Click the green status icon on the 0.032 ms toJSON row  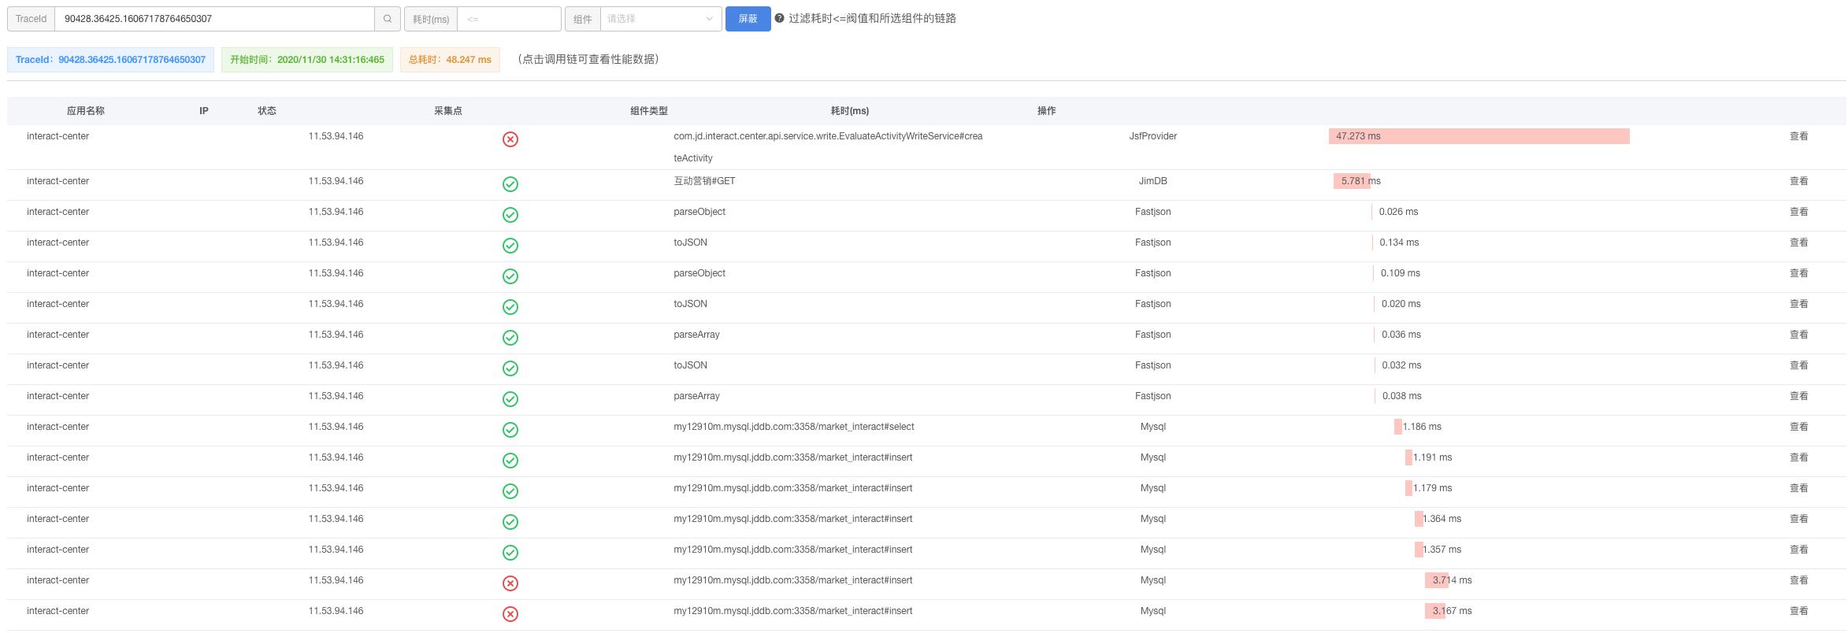510,368
